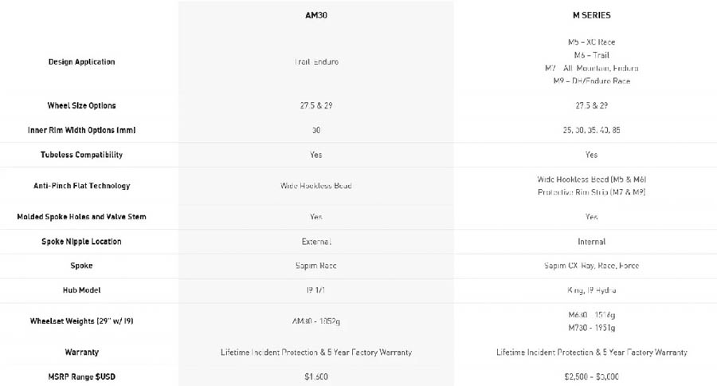Click the MSRP Range $USD label
Image resolution: width=717 pixels, height=386 pixels.
pyautogui.click(x=81, y=377)
